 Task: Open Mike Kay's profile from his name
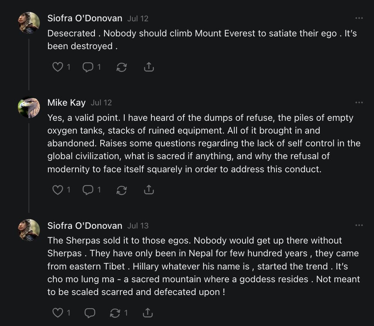(x=66, y=103)
